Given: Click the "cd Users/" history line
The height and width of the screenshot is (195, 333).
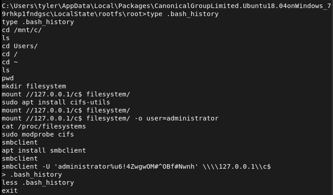Looking at the screenshot, I should point(20,46).
